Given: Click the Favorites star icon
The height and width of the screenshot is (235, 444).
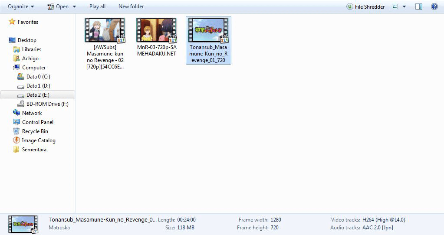Looking at the screenshot, I should pyautogui.click(x=12, y=22).
